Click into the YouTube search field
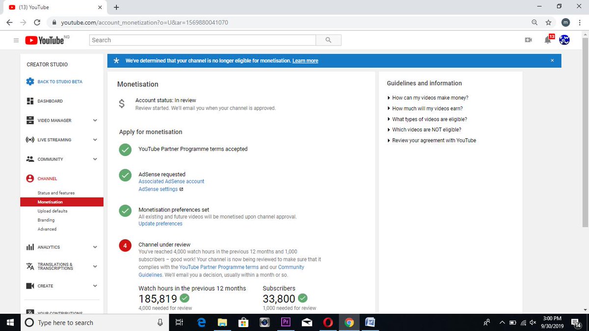The image size is (589, 331). click(203, 40)
